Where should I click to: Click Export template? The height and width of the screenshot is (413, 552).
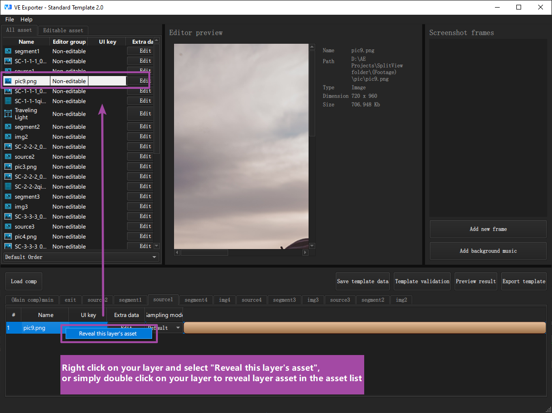(x=524, y=281)
